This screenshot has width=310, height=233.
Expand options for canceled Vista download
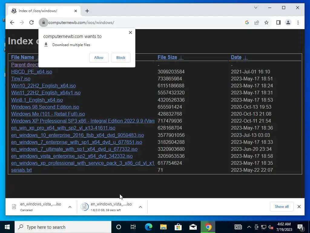pos(70,207)
